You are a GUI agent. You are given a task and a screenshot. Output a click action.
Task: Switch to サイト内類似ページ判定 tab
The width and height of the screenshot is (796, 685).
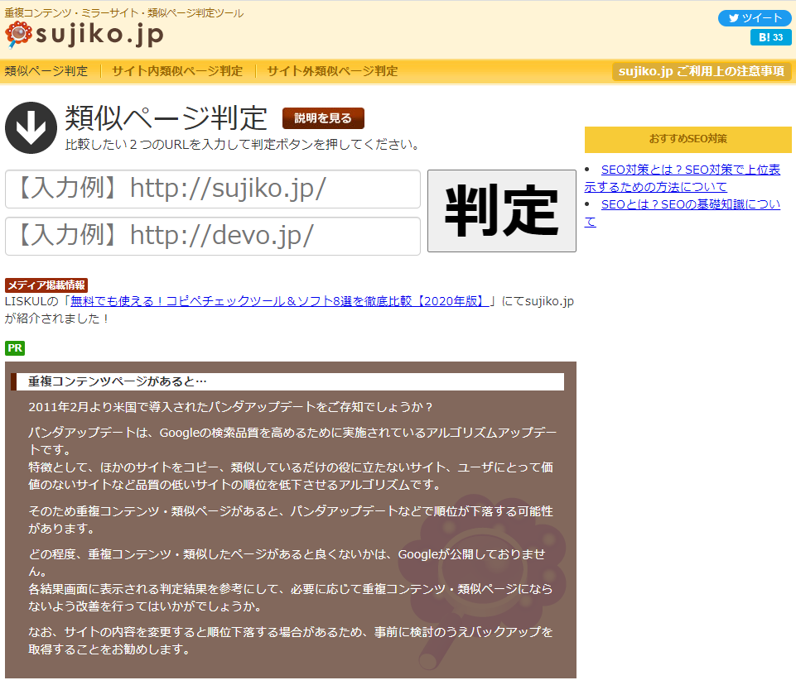pyautogui.click(x=177, y=71)
